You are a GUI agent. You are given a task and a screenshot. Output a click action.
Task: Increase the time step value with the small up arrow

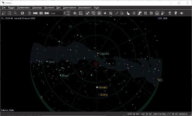65,13
